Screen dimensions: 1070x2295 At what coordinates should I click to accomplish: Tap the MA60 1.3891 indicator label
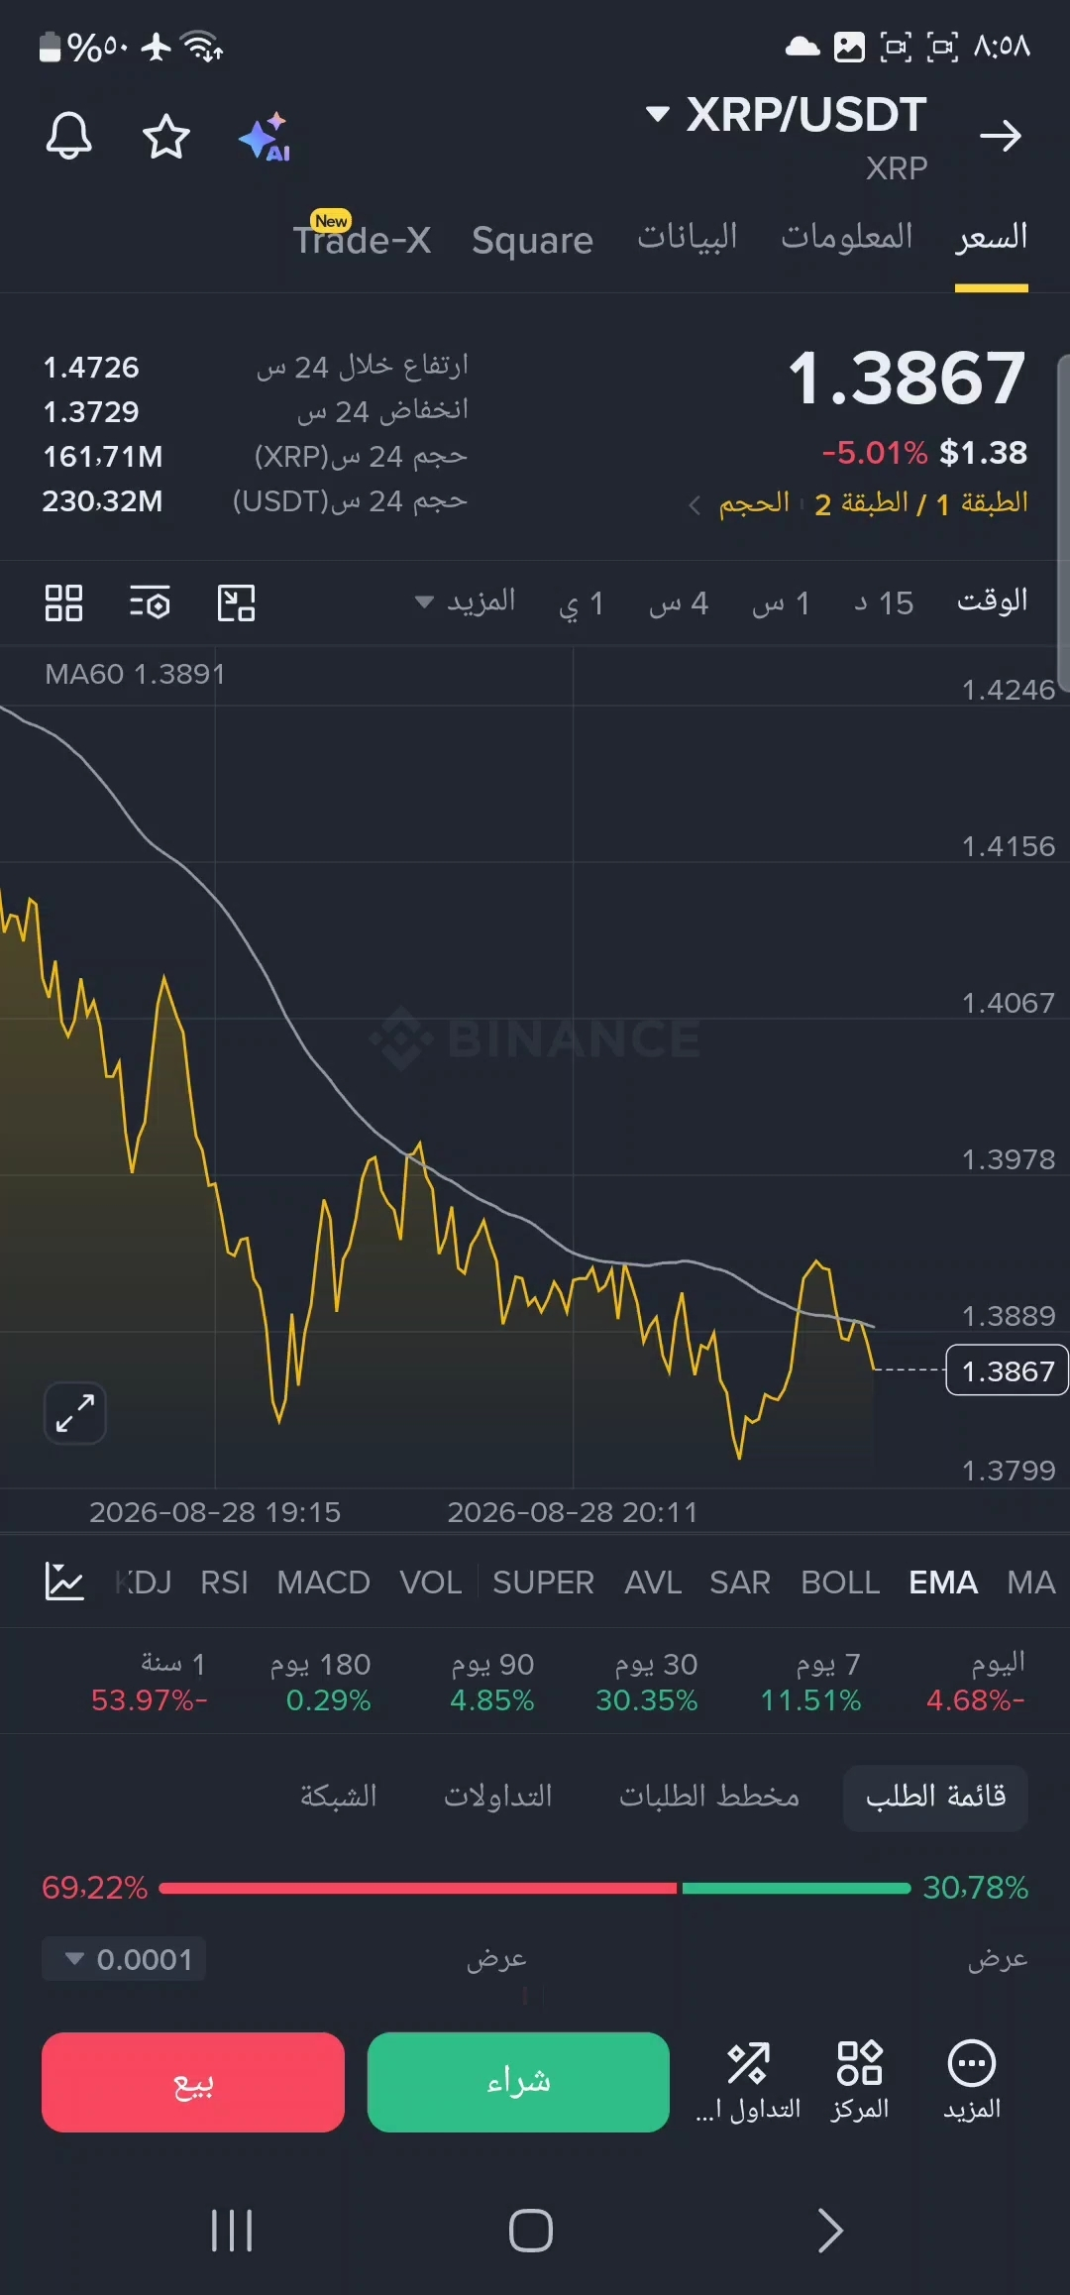(135, 674)
